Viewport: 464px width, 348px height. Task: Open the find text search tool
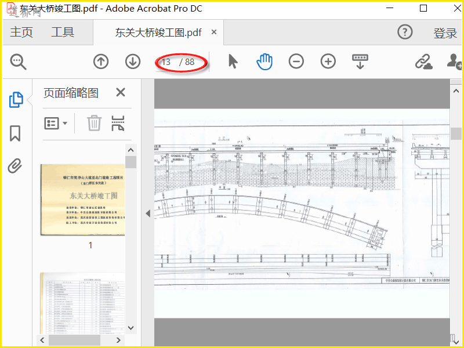click(x=19, y=61)
